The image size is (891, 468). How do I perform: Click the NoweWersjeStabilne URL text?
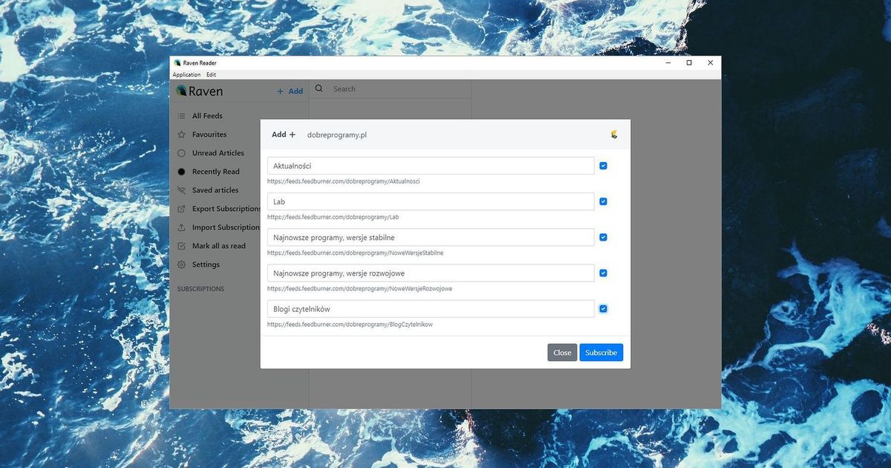355,253
